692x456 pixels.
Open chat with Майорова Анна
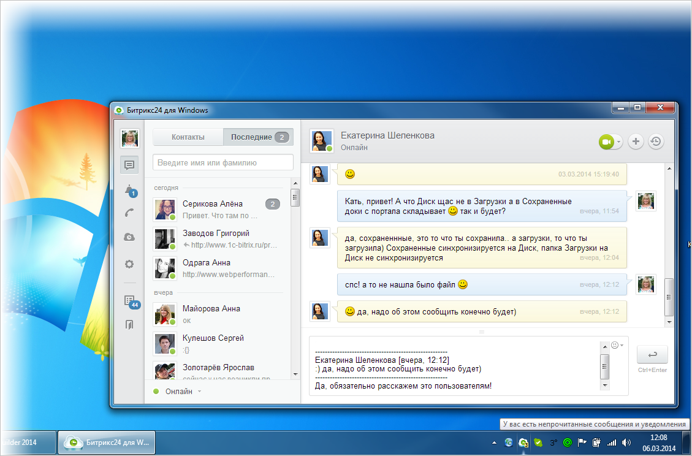coord(218,314)
